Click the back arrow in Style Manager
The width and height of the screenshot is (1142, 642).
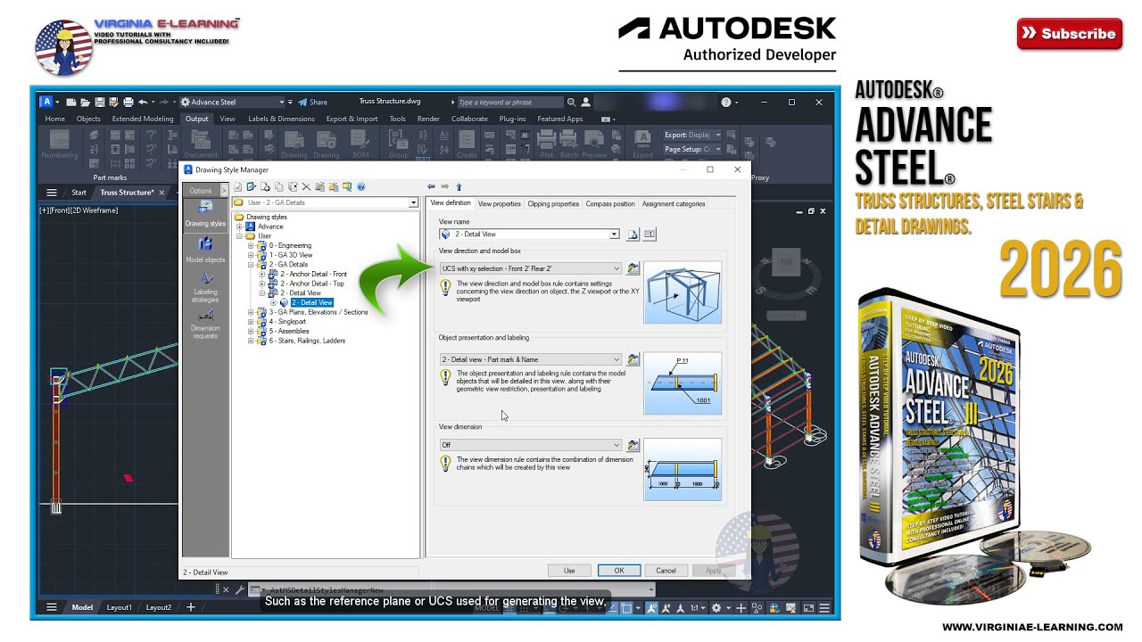pyautogui.click(x=431, y=187)
